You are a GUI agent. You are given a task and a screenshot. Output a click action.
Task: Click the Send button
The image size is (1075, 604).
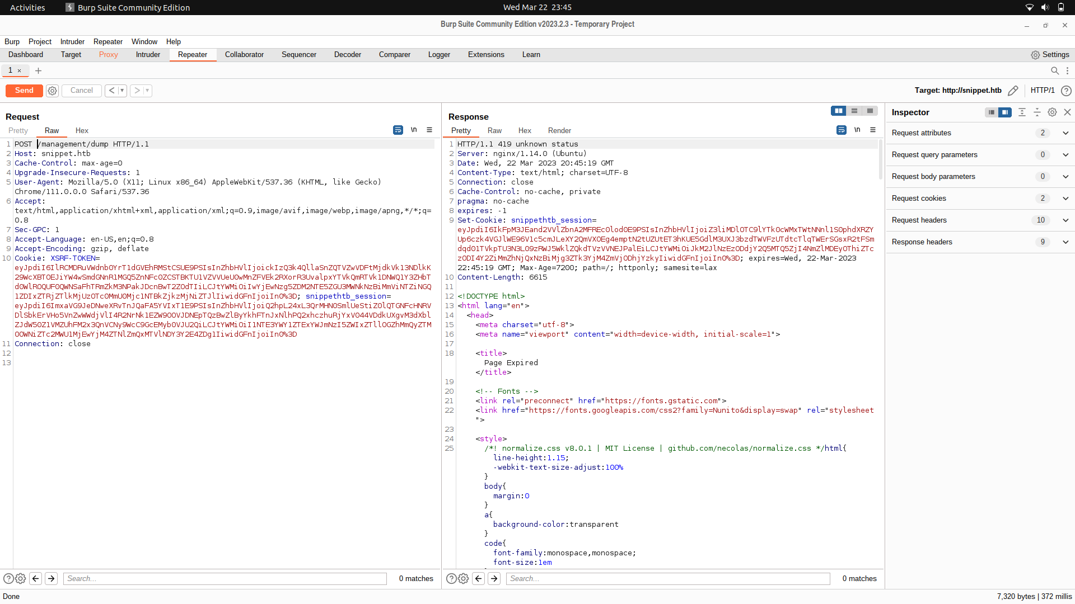(x=24, y=90)
